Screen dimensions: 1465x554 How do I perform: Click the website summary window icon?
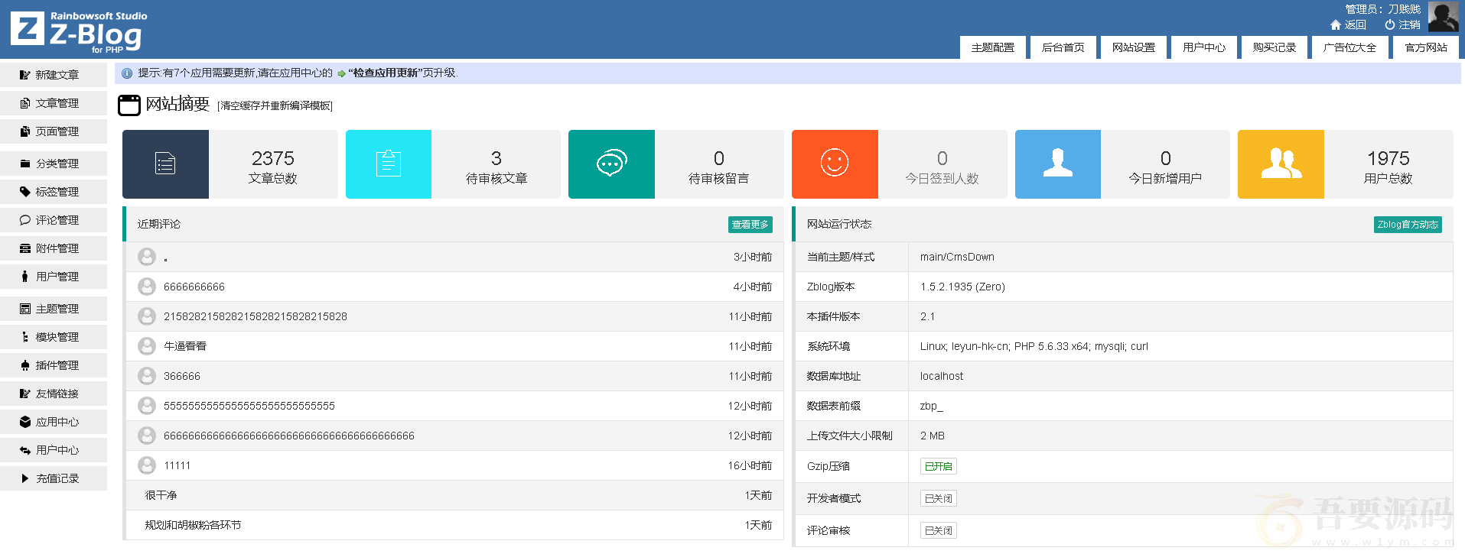tap(129, 105)
